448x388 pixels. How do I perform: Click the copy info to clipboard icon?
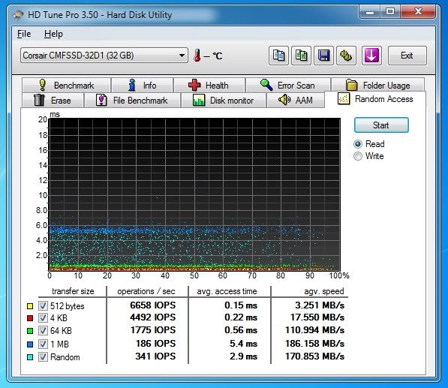pyautogui.click(x=278, y=56)
